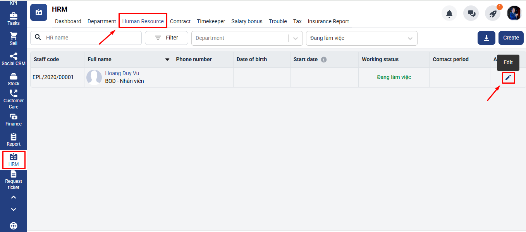Screen dimensions: 526x232
Task: Sort by Full name column arrow
Action: [167, 60]
